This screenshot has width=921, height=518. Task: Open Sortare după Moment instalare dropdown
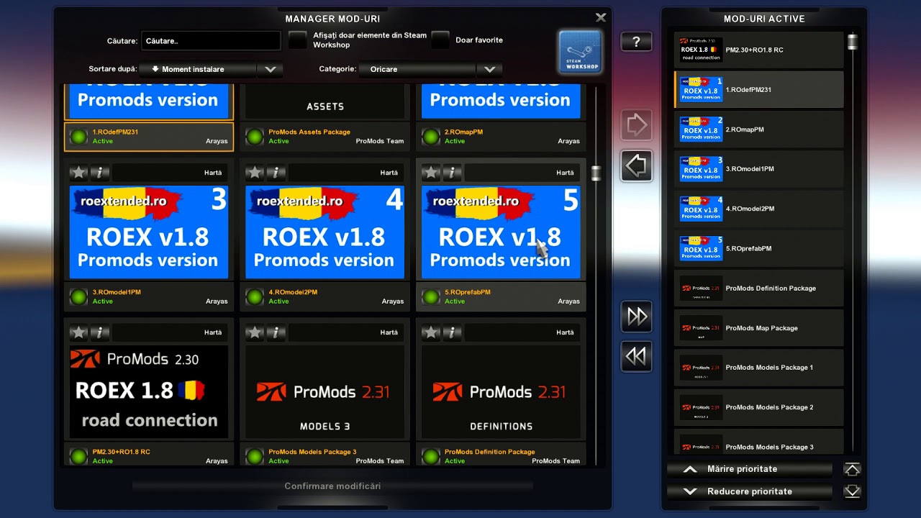[x=198, y=69]
